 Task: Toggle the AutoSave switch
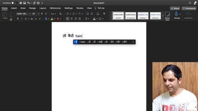pos(14,3)
